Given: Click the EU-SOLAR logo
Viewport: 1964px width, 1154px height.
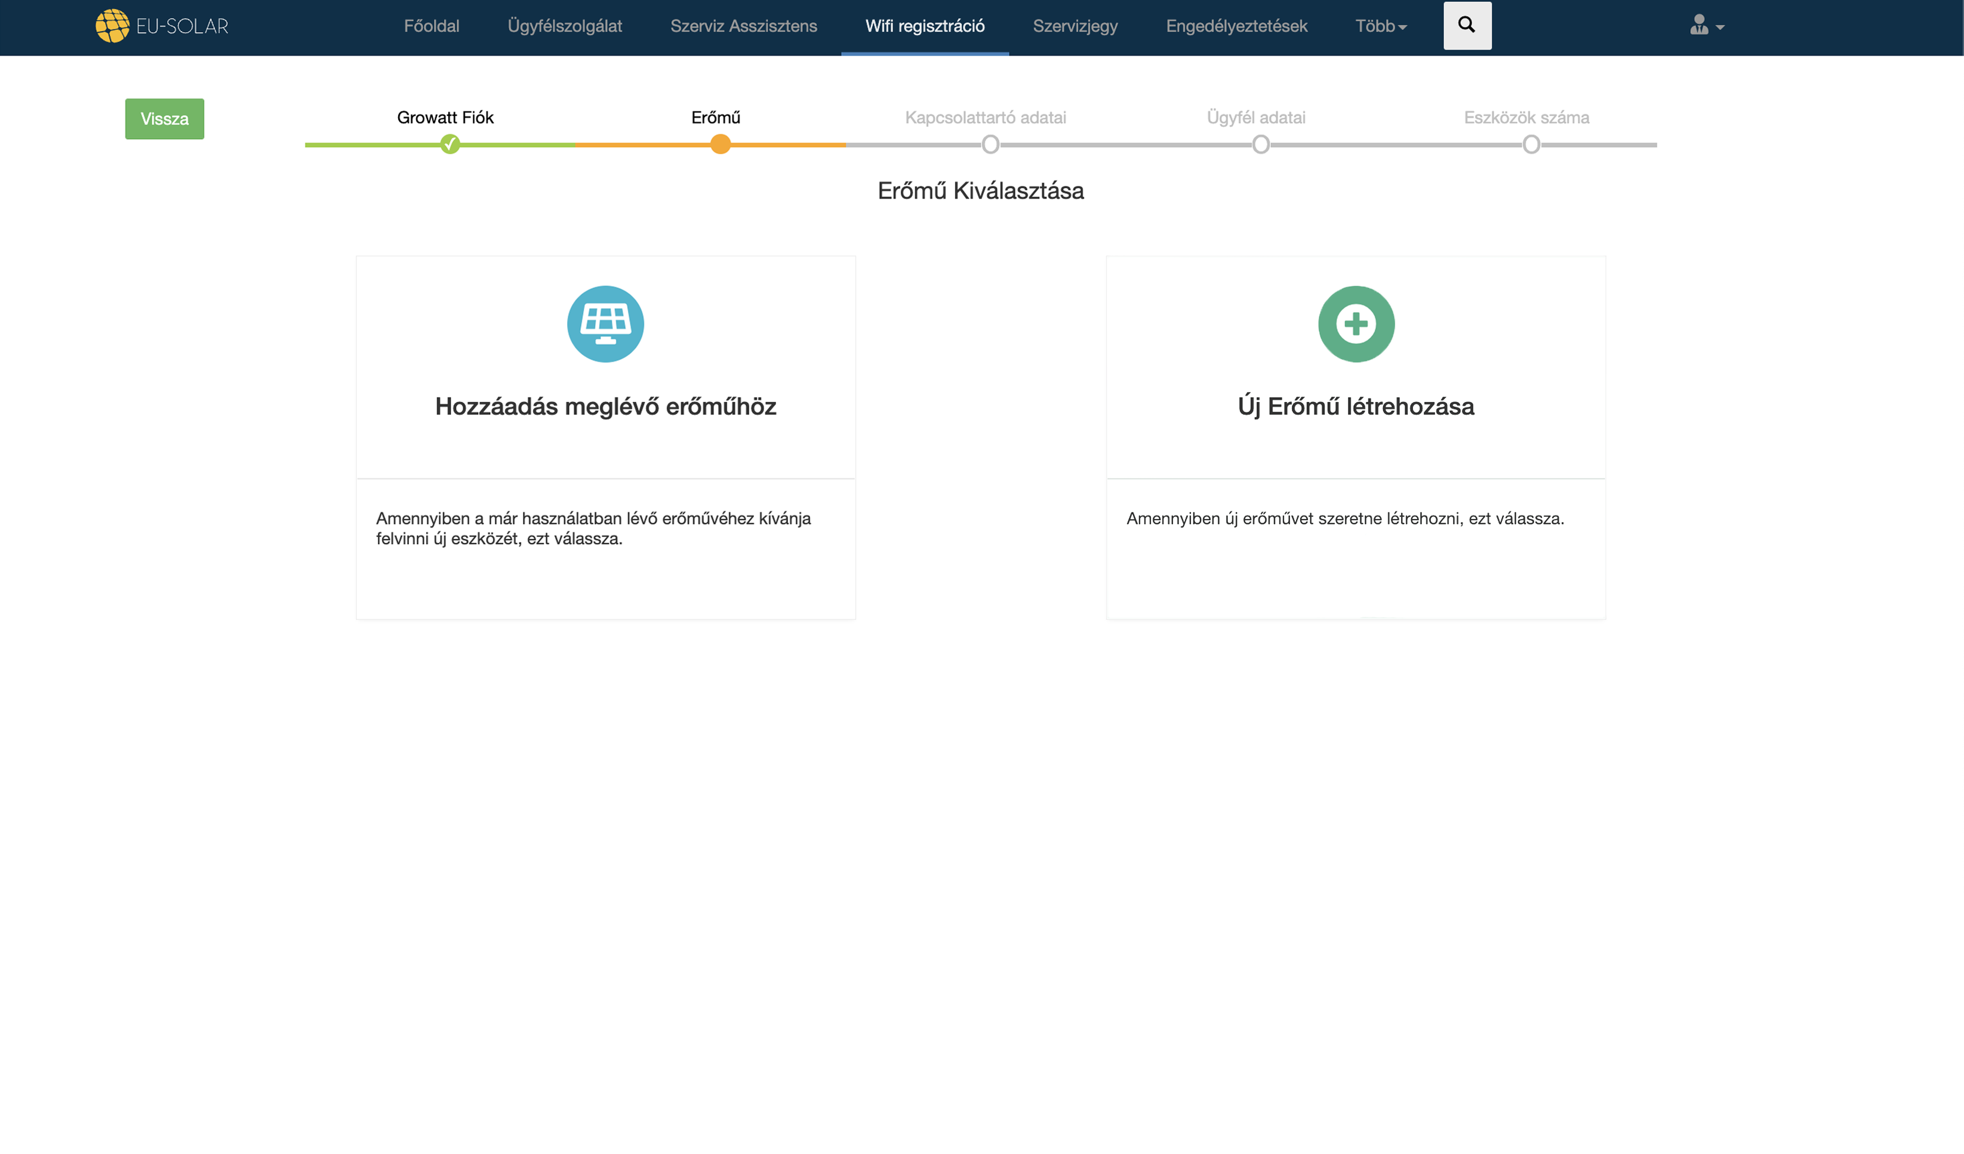Looking at the screenshot, I should click(x=162, y=26).
